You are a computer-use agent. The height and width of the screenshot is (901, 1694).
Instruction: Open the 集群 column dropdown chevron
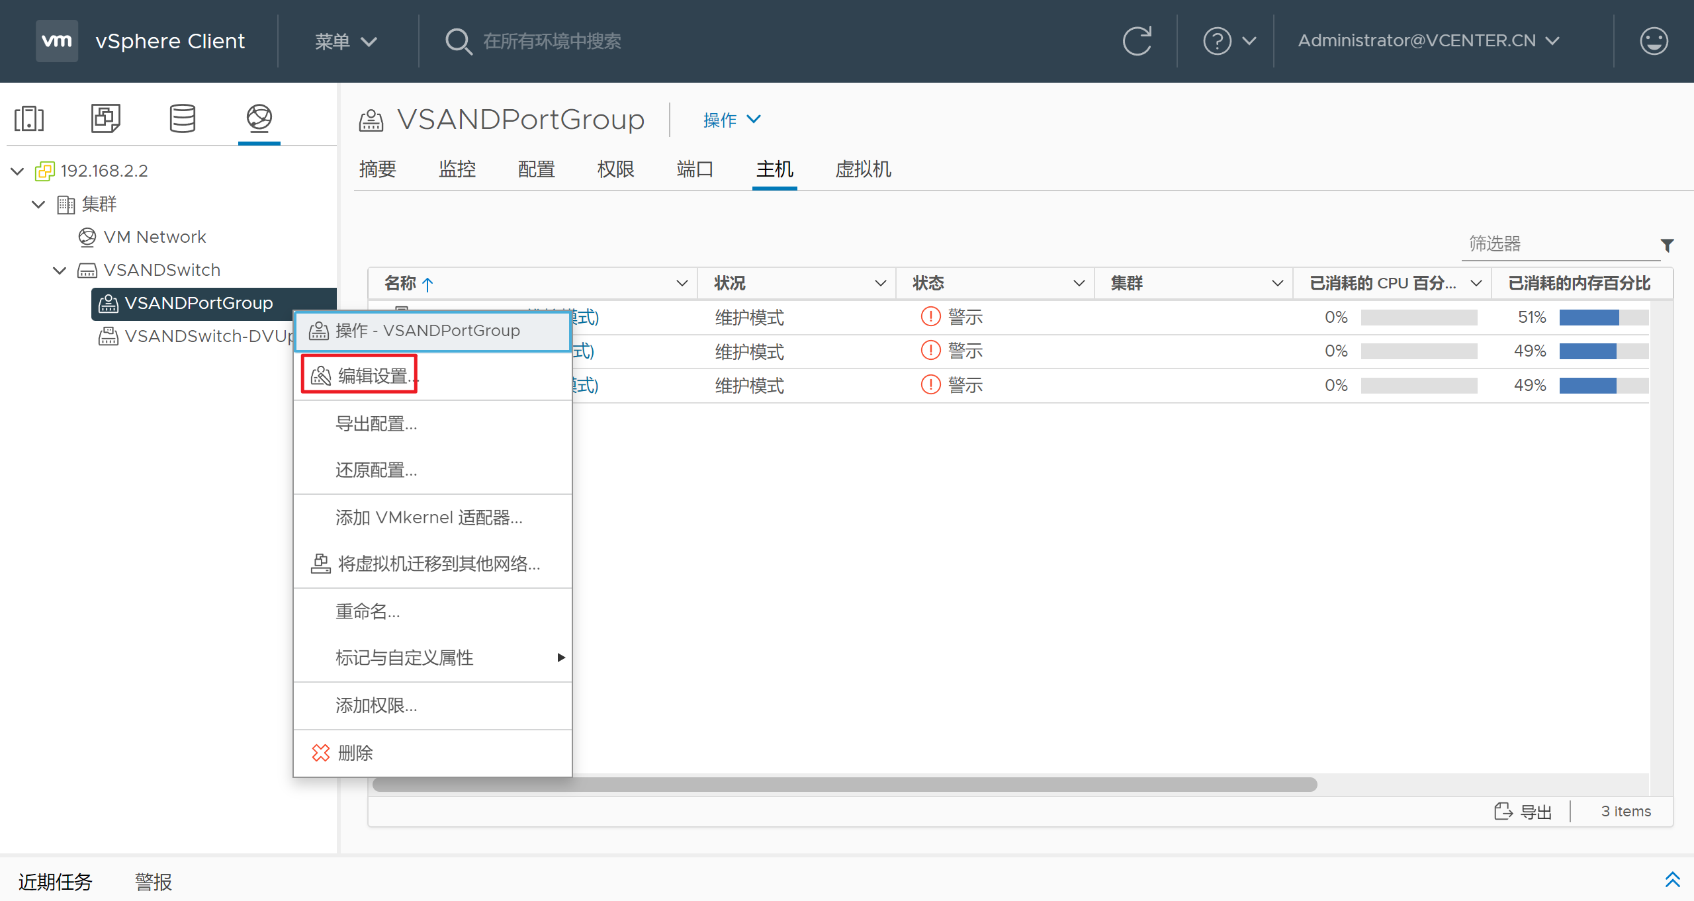pyautogui.click(x=1277, y=283)
